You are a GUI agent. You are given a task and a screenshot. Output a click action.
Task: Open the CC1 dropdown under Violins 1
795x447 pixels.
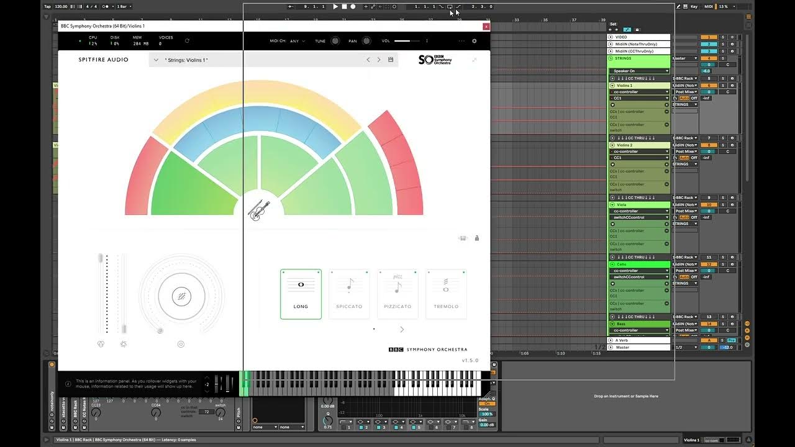click(x=639, y=98)
